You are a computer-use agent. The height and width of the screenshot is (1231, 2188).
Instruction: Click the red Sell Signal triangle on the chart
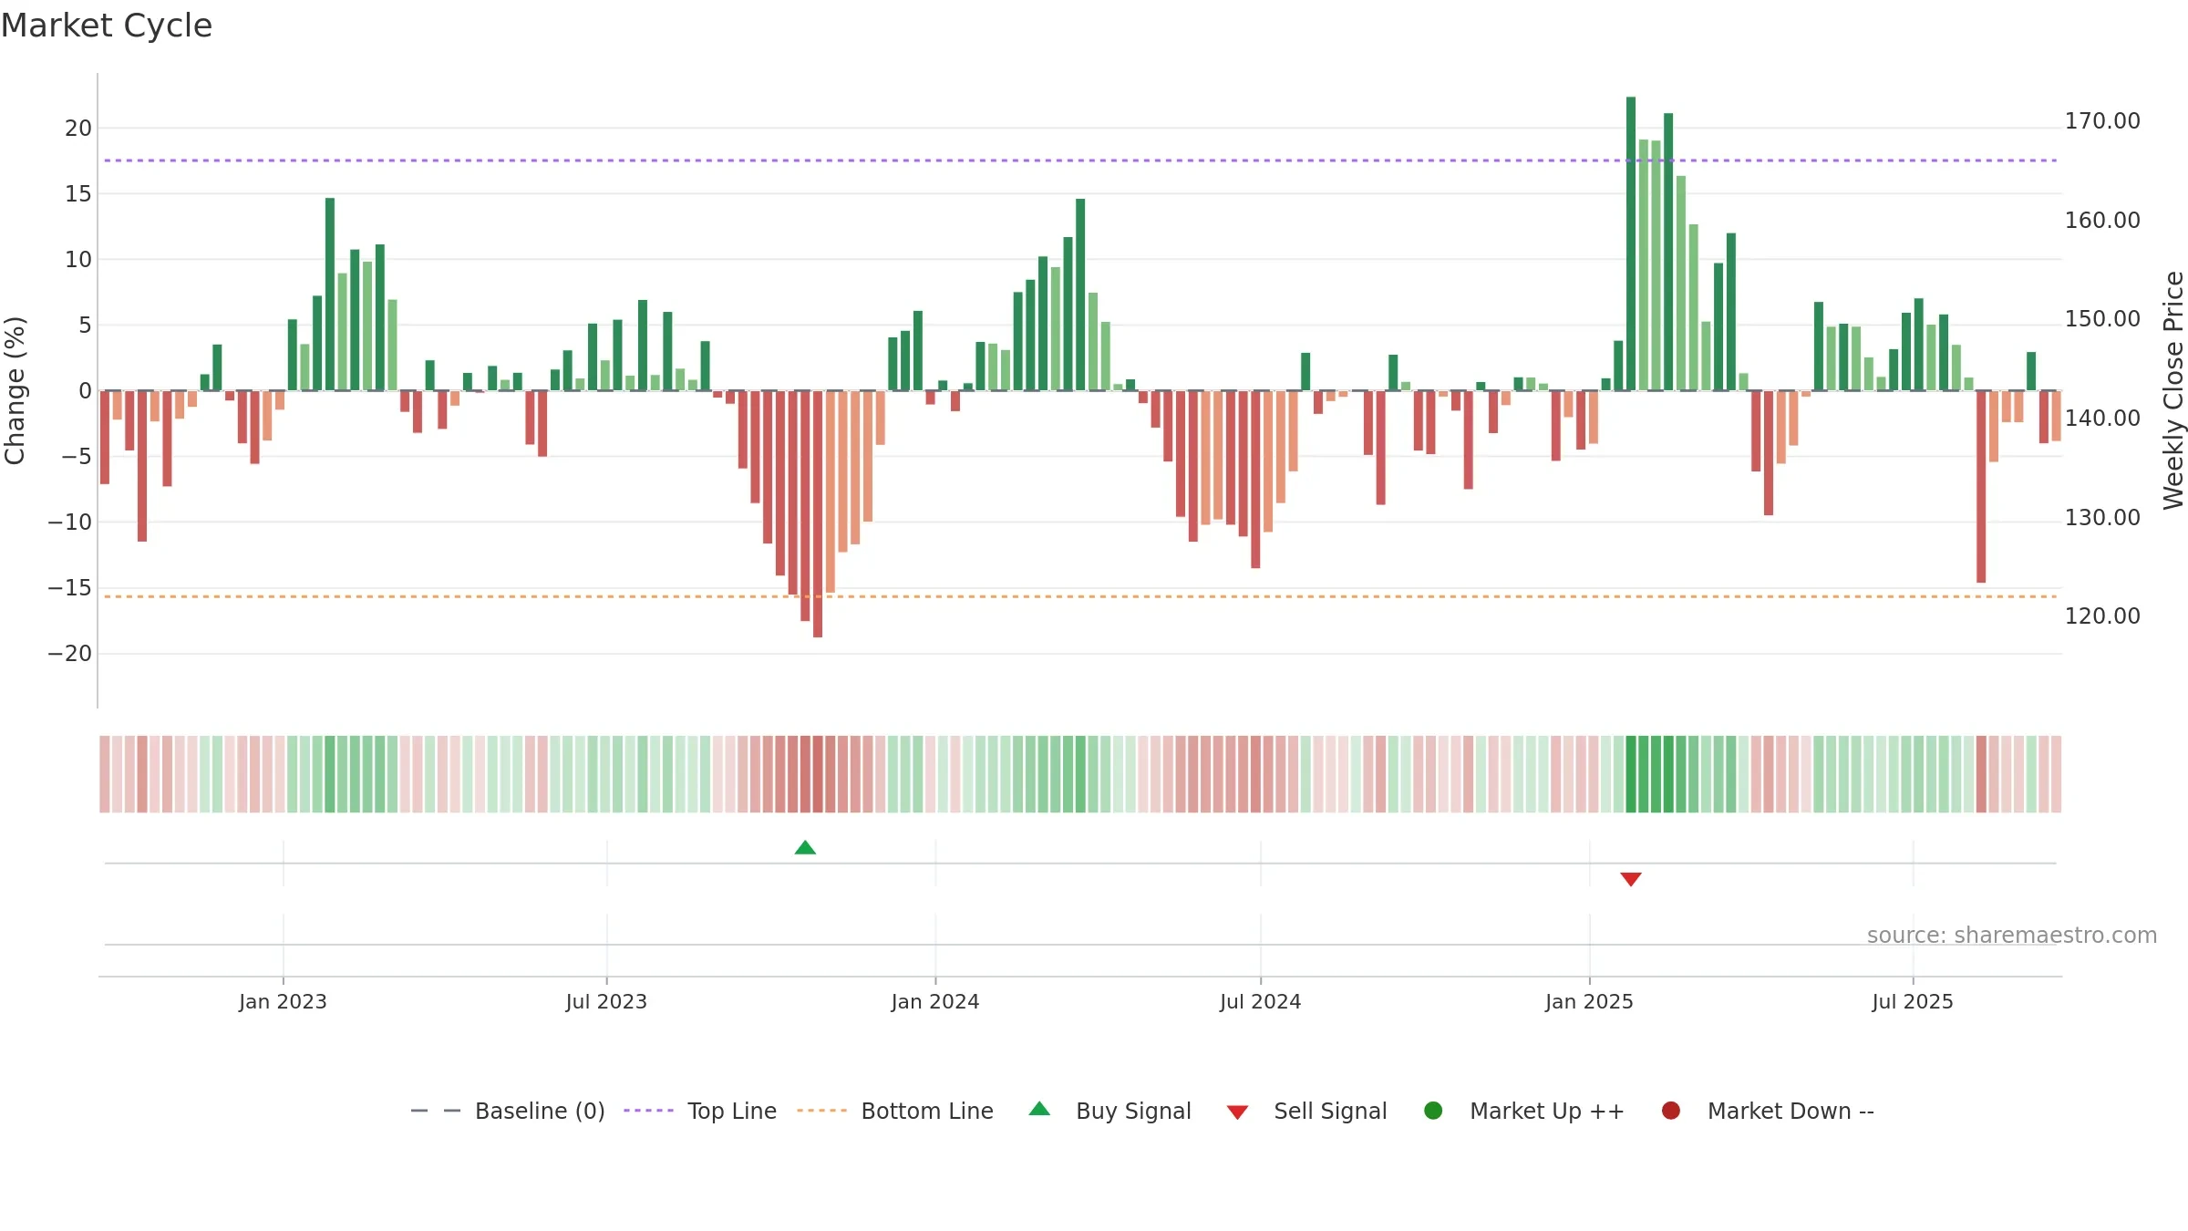tap(1631, 879)
